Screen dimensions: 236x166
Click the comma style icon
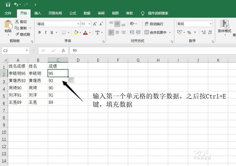195,32
